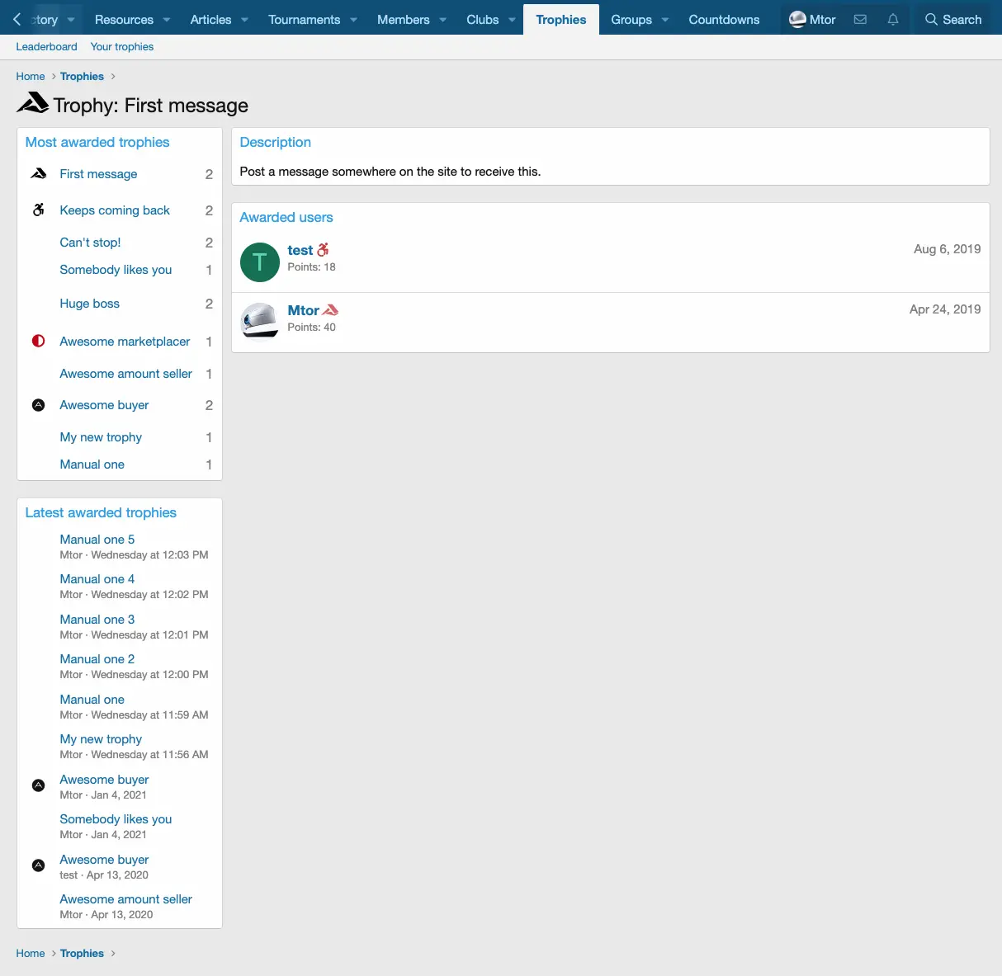The height and width of the screenshot is (976, 1002).
Task: Click the search magnifier icon
Action: [x=931, y=19]
